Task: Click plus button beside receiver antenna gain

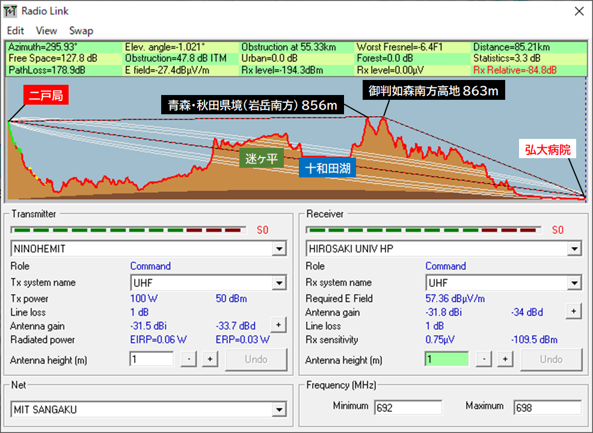Action: tap(574, 312)
